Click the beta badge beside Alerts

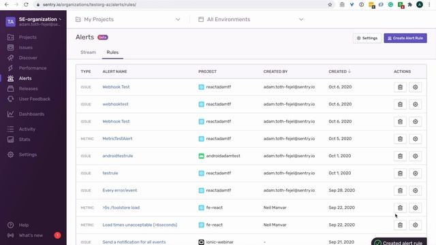click(103, 37)
